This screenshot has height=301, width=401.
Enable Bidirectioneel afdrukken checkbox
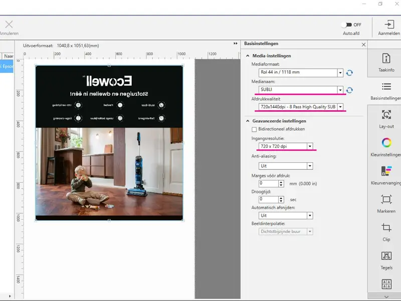(x=255, y=129)
